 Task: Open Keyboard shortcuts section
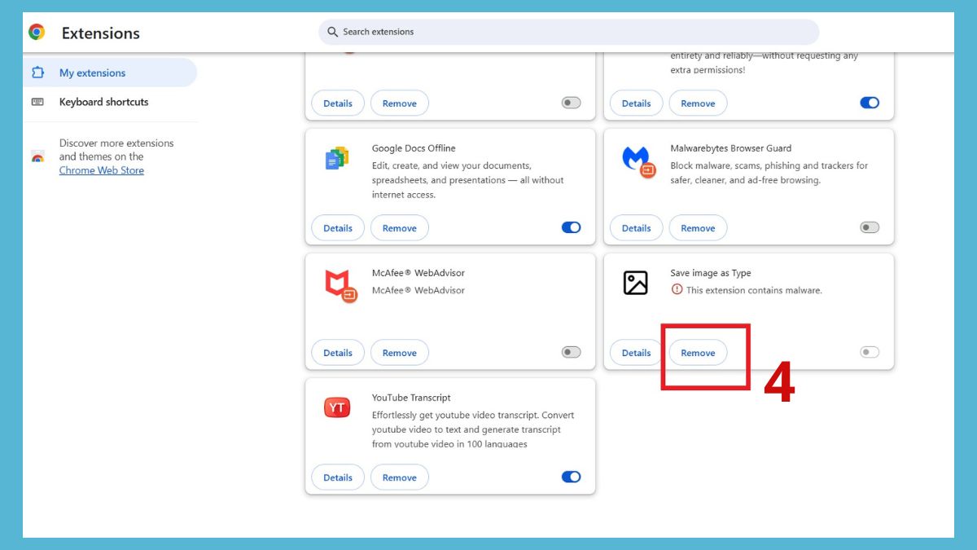(110, 102)
